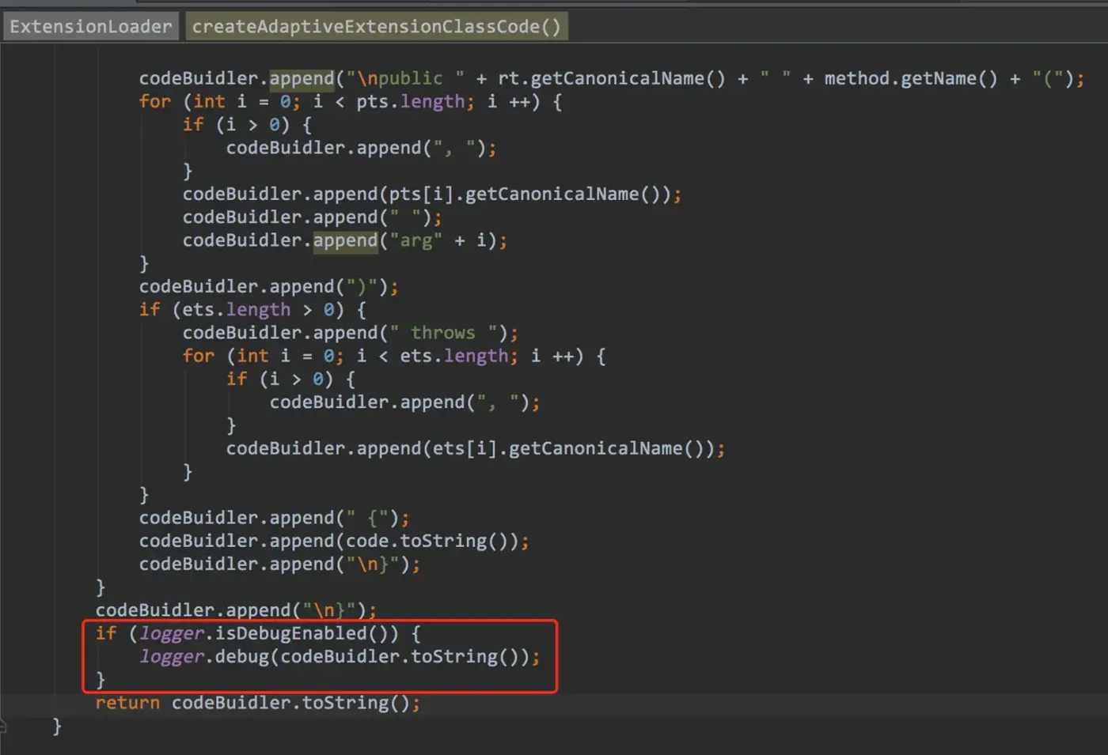Click the codeBuidler.append(" {") line
Image resolution: width=1108 pixels, height=755 pixels.
pyautogui.click(x=275, y=518)
